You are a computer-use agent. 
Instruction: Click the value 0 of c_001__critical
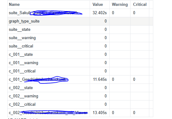106,71
